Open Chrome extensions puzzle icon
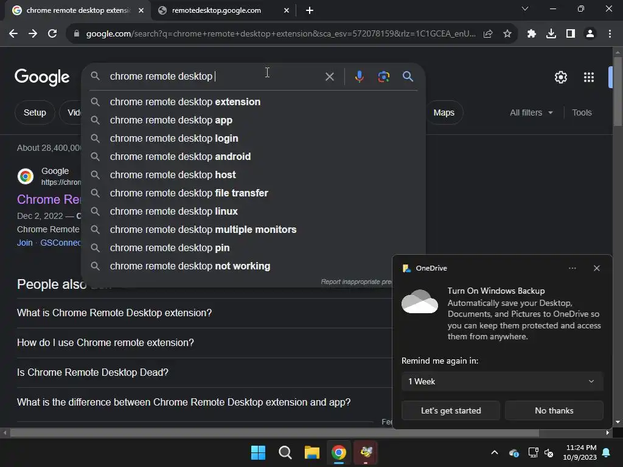 pos(532,34)
